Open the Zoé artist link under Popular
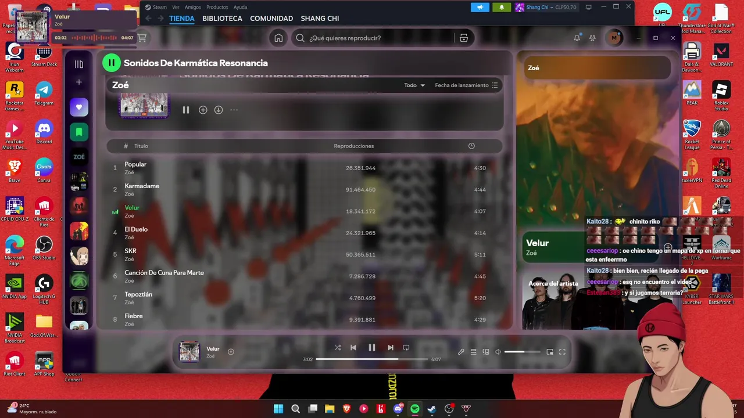This screenshot has height=418, width=744. (129, 172)
